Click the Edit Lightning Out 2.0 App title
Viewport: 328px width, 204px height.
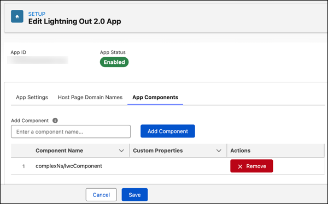[x=75, y=21]
